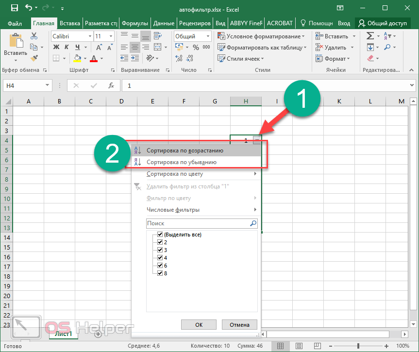Screen dimensions: 419x352
Task: Switch to the Формулы ribbon tab
Action: (x=135, y=23)
